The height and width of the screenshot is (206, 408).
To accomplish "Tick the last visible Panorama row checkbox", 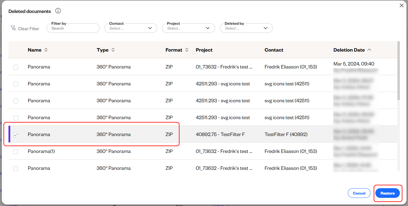I will tap(16, 169).
